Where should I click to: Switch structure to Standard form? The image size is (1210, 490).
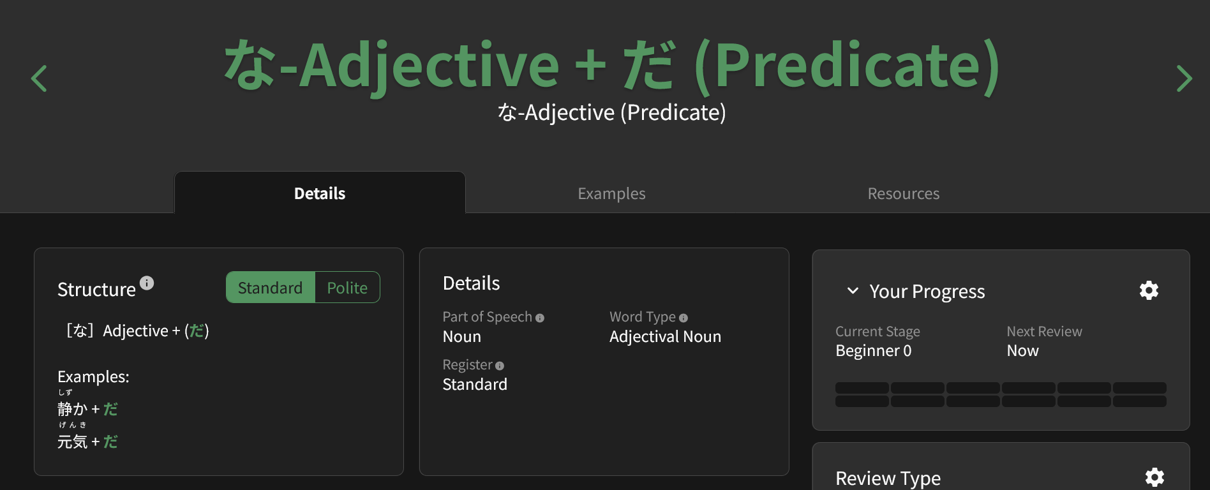pos(271,288)
